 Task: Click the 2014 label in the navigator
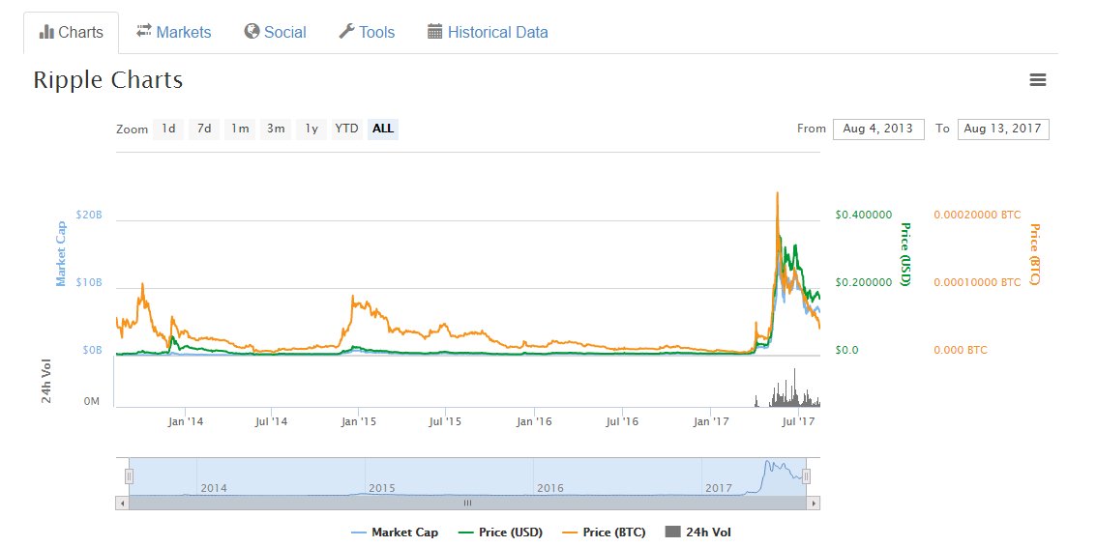click(214, 488)
